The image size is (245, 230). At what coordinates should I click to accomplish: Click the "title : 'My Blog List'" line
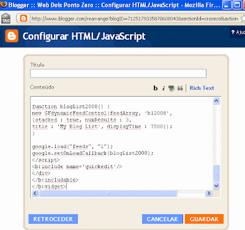tap(102, 127)
